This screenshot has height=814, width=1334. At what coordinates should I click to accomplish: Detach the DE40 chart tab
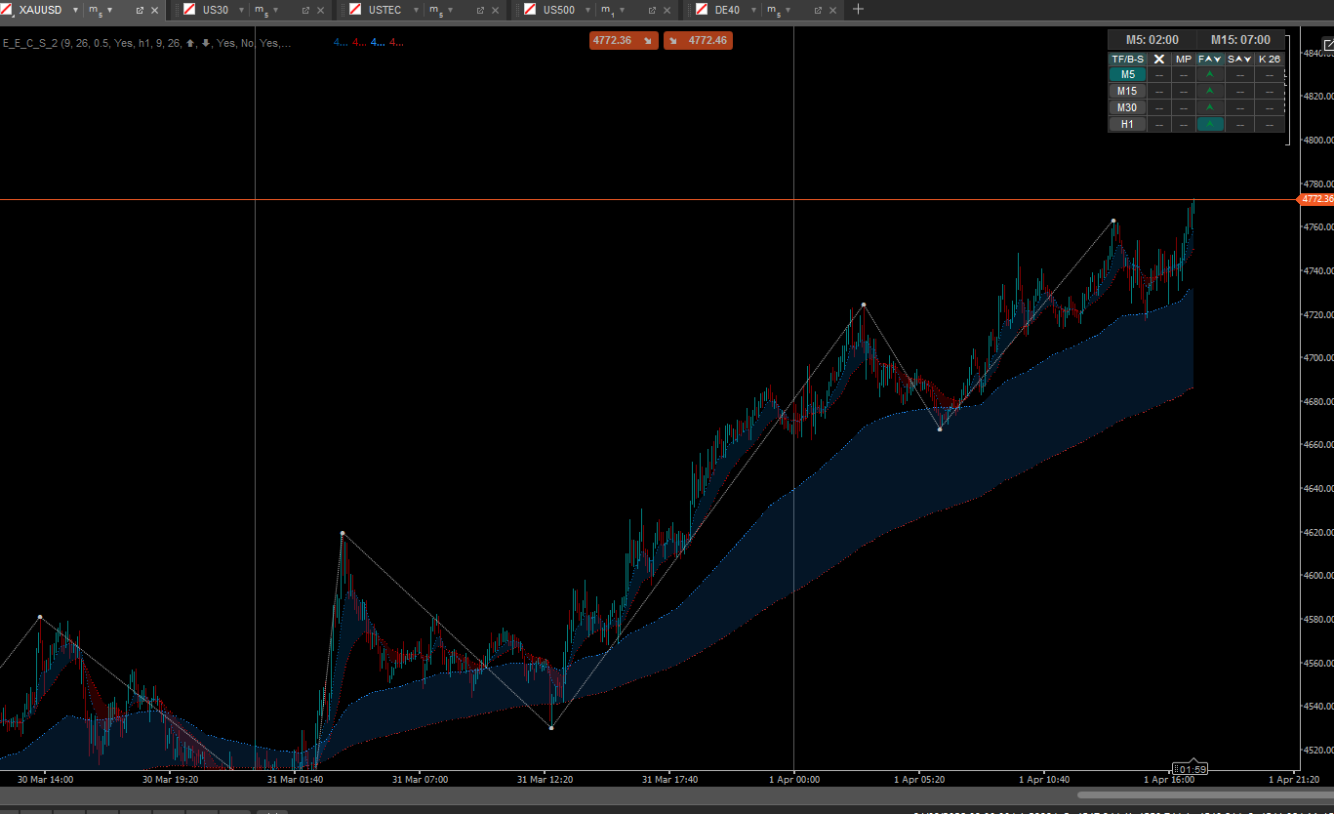[818, 10]
